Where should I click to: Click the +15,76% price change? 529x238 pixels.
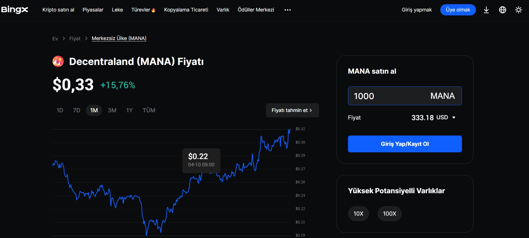coord(118,85)
